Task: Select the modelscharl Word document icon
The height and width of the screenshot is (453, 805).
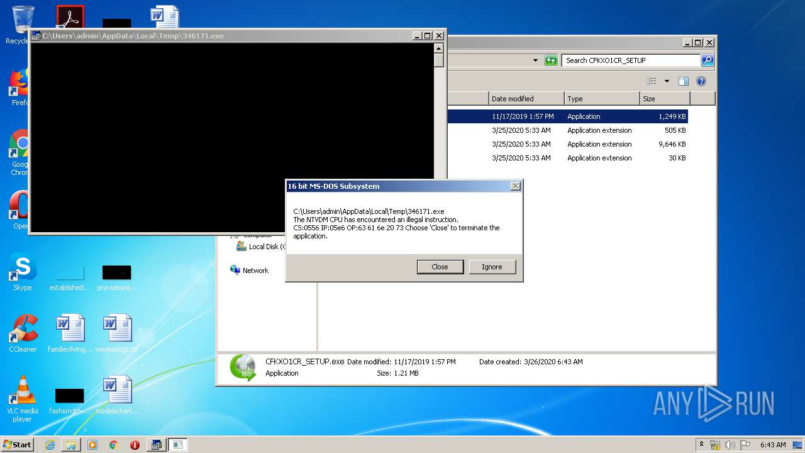Action: point(117,395)
